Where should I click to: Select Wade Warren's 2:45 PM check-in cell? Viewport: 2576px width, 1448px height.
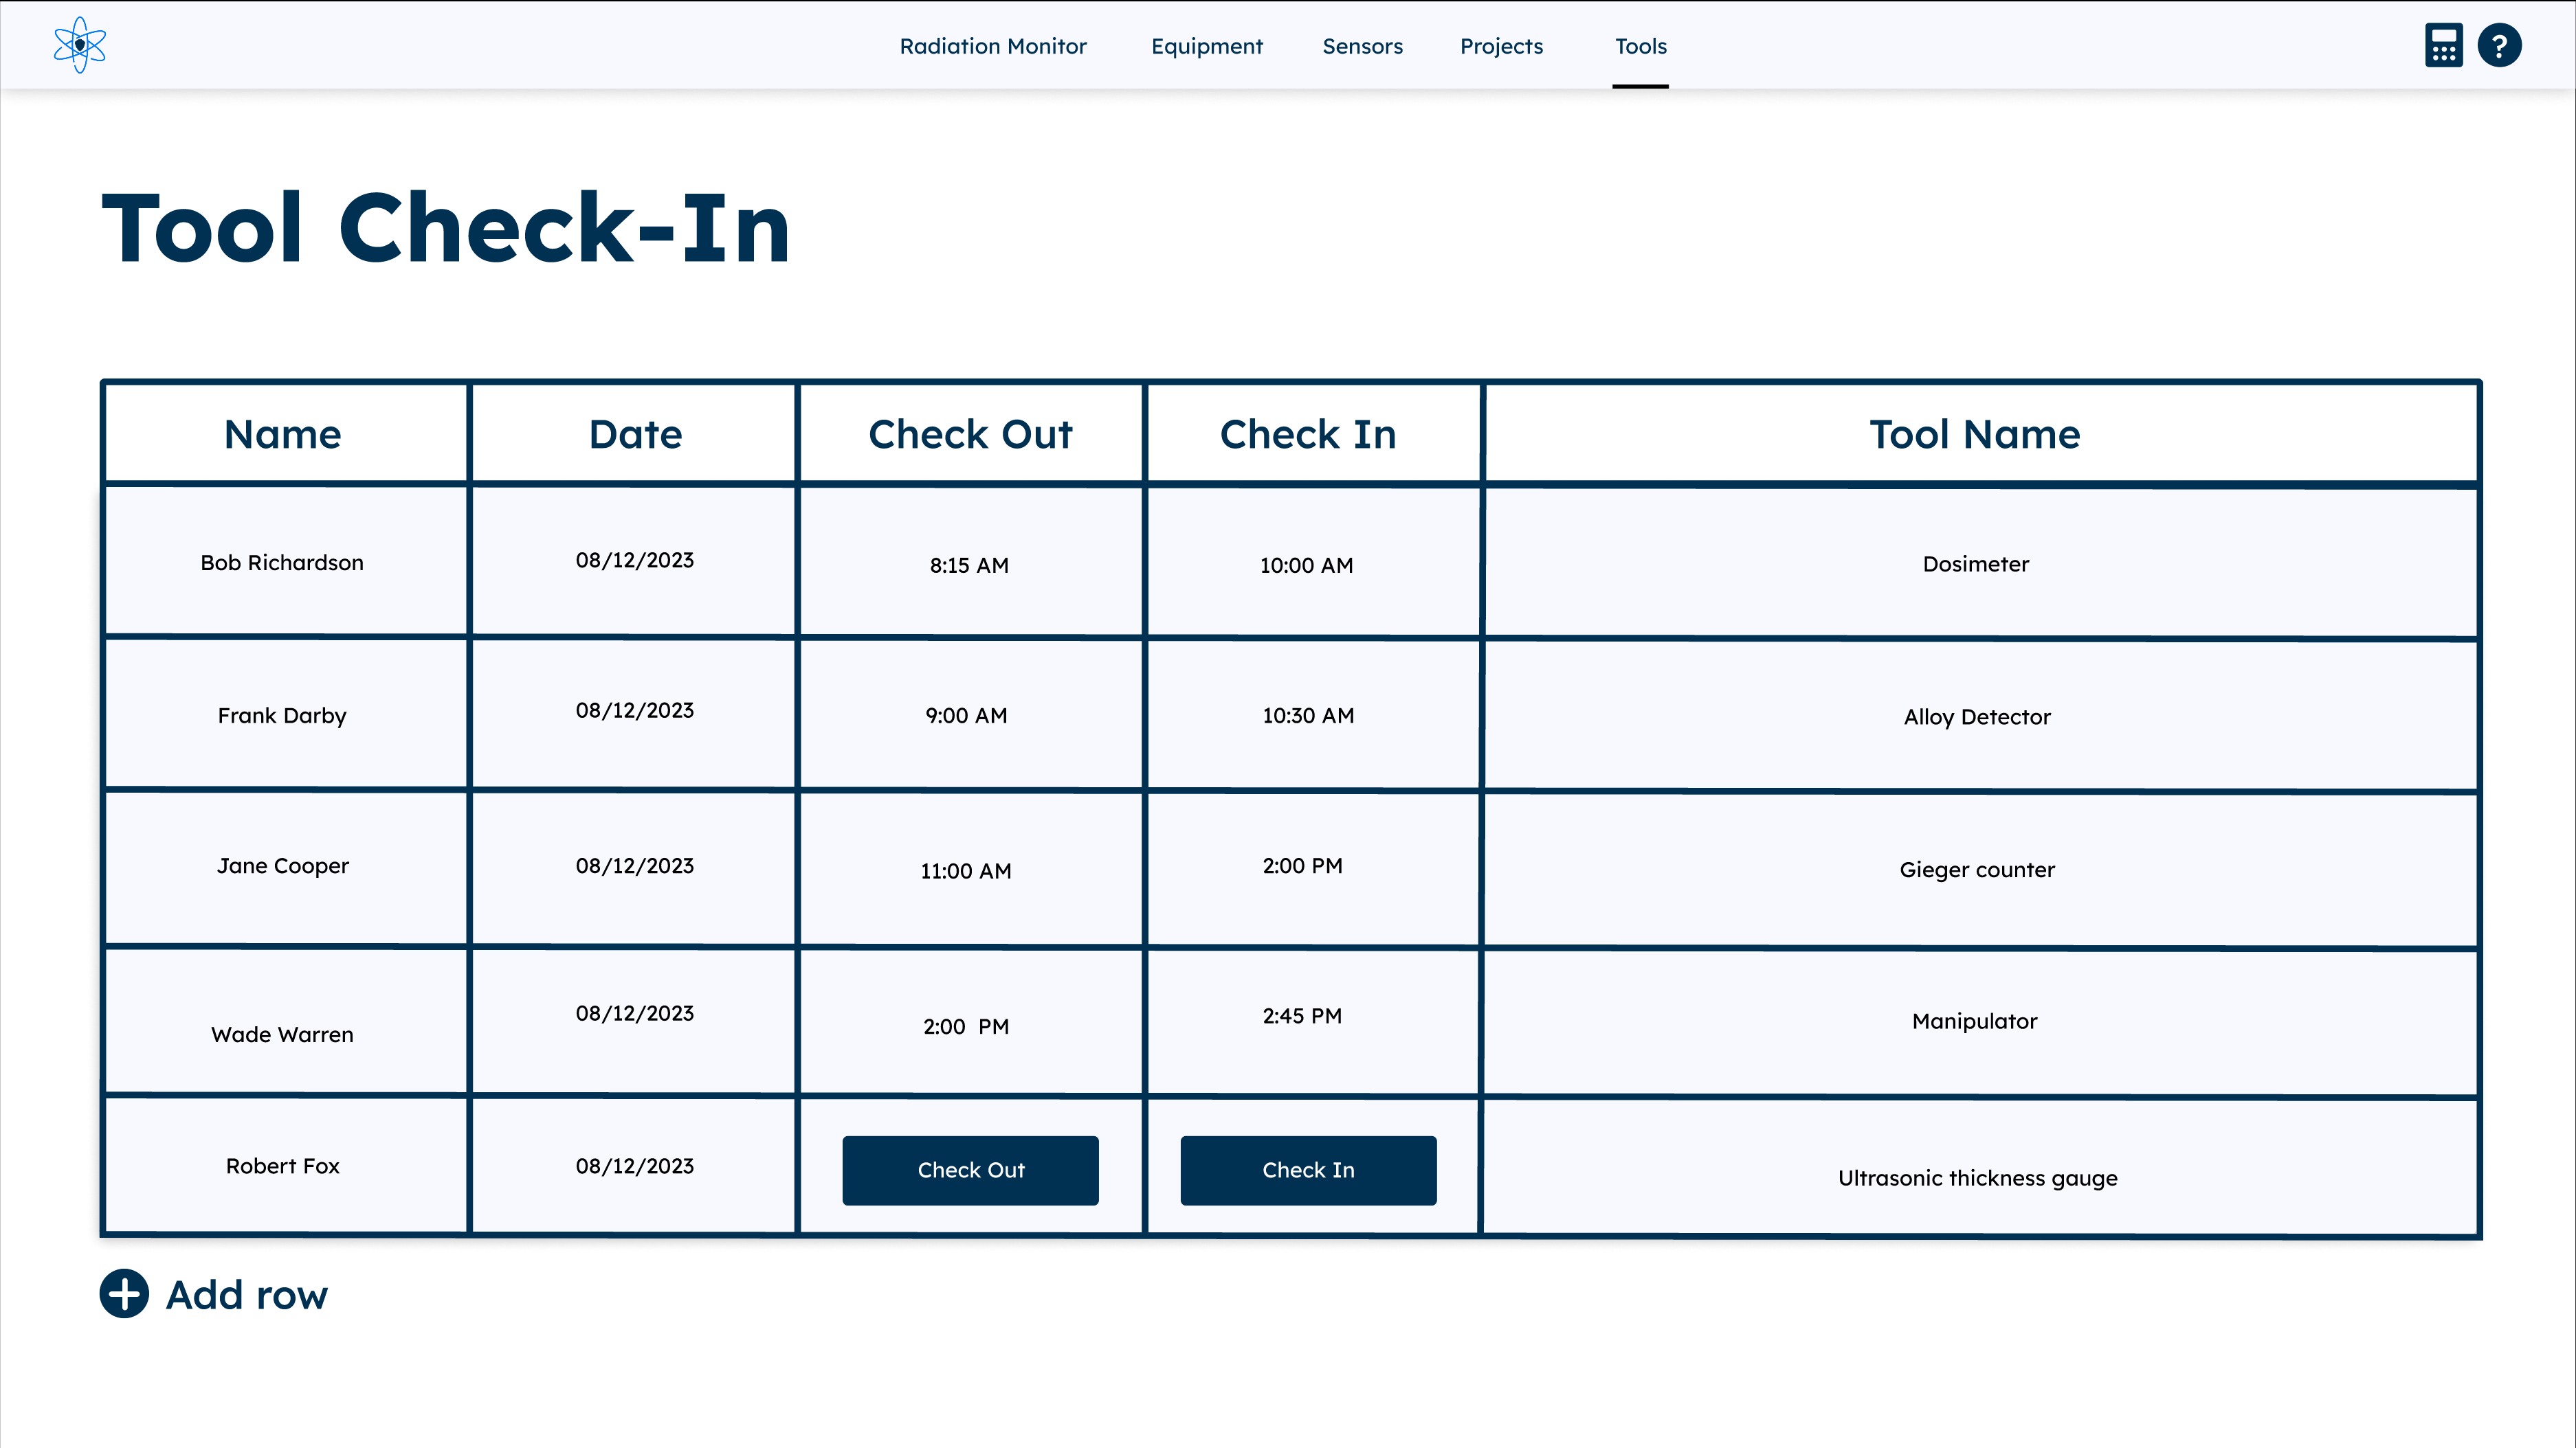coord(1302,1017)
